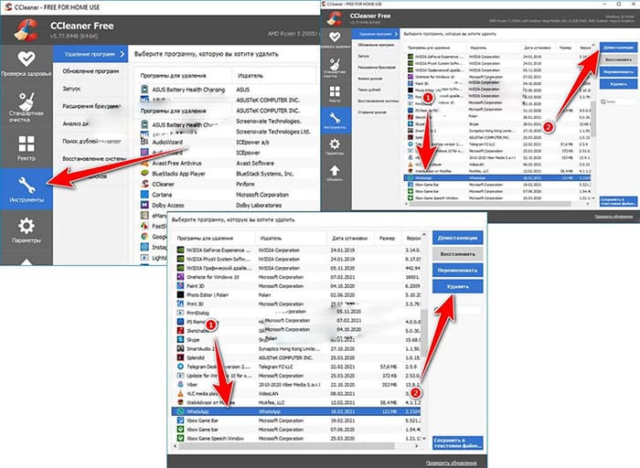Image resolution: width=640 pixels, height=468 pixels.
Task: Select Paint 3D icon in bottom list
Action: tap(180, 286)
